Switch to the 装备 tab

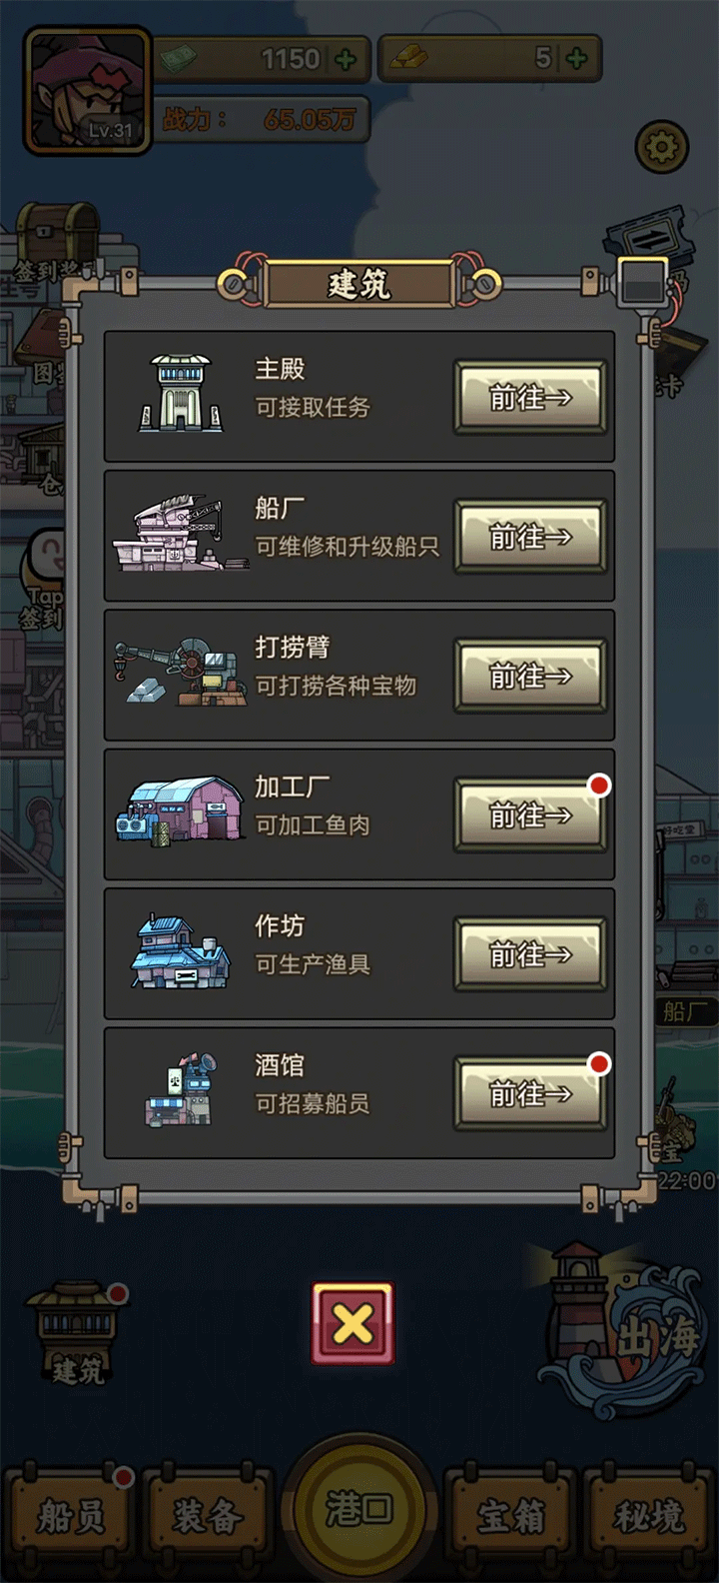pos(208,1516)
